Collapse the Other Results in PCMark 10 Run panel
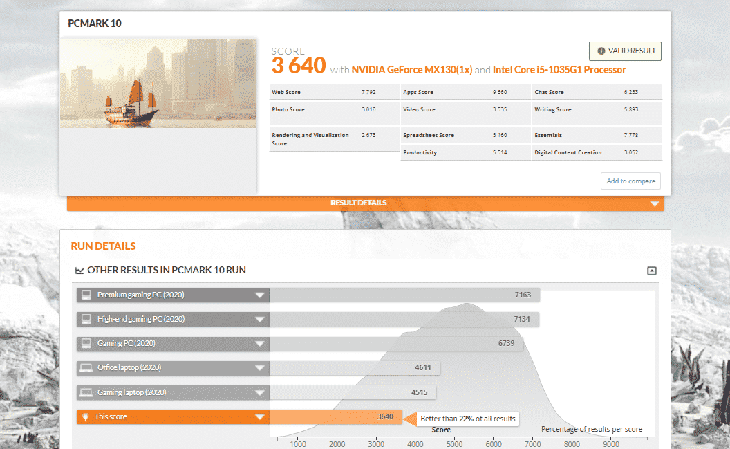Screen dimensions: 730x449 651,271
